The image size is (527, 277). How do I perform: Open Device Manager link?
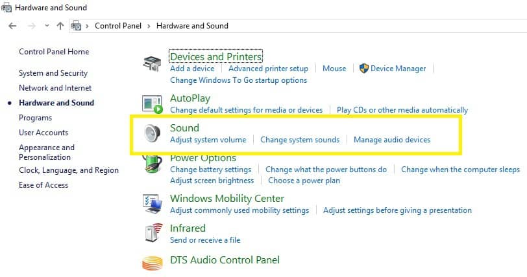[398, 69]
